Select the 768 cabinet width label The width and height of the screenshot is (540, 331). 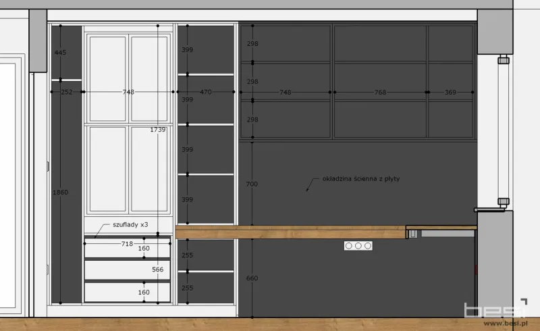(x=380, y=93)
